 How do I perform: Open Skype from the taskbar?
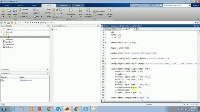(58, 109)
